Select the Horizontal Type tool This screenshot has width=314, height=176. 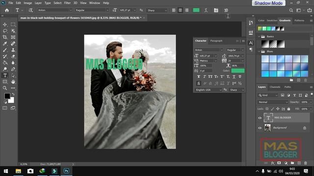(x=5, y=75)
